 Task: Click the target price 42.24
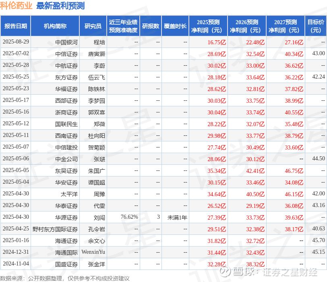coord(319,77)
